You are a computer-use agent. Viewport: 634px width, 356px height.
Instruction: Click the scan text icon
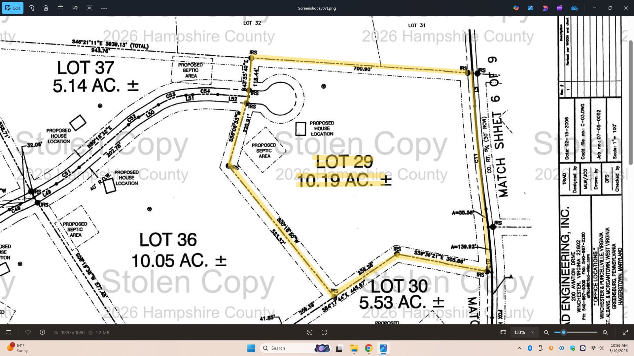click(x=324, y=332)
